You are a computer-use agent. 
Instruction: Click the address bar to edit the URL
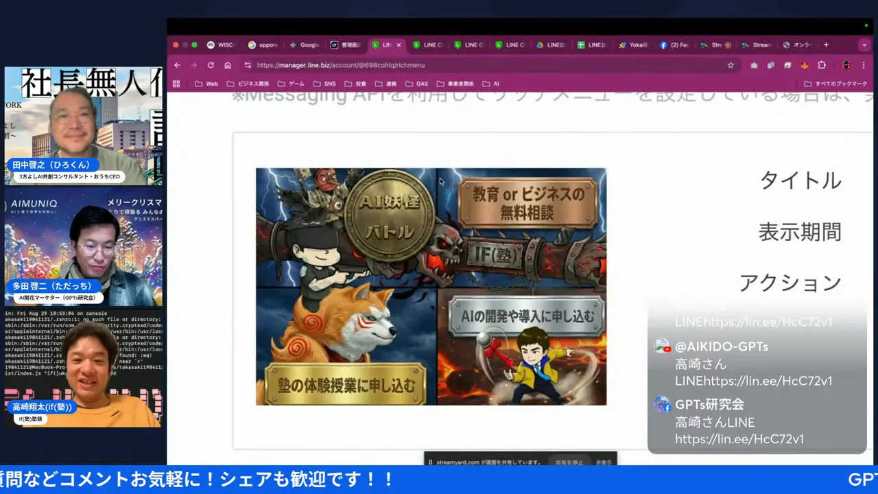coord(412,64)
